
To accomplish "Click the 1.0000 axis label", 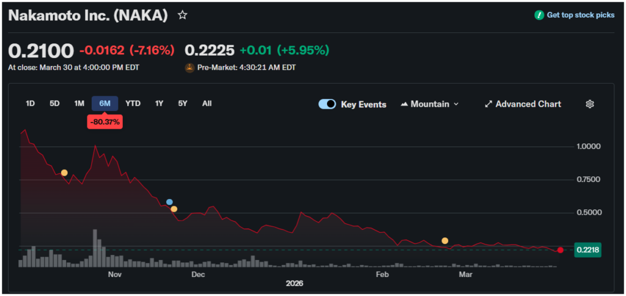I will tap(589, 146).
